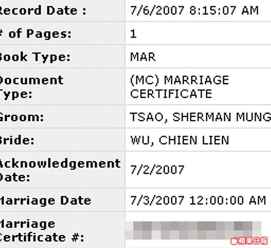Click the number of pages value 1
The width and height of the screenshot is (271, 248).
pyautogui.click(x=133, y=34)
